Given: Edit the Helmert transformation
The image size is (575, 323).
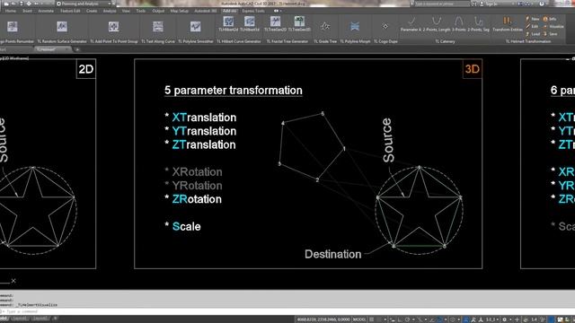Looking at the screenshot, I should click(532, 26).
